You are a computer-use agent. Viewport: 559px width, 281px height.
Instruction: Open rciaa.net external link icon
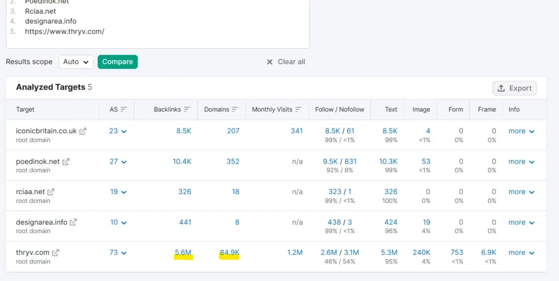click(x=51, y=192)
